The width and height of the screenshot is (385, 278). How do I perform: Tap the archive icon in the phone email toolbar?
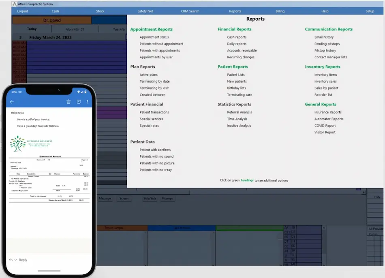point(79,102)
